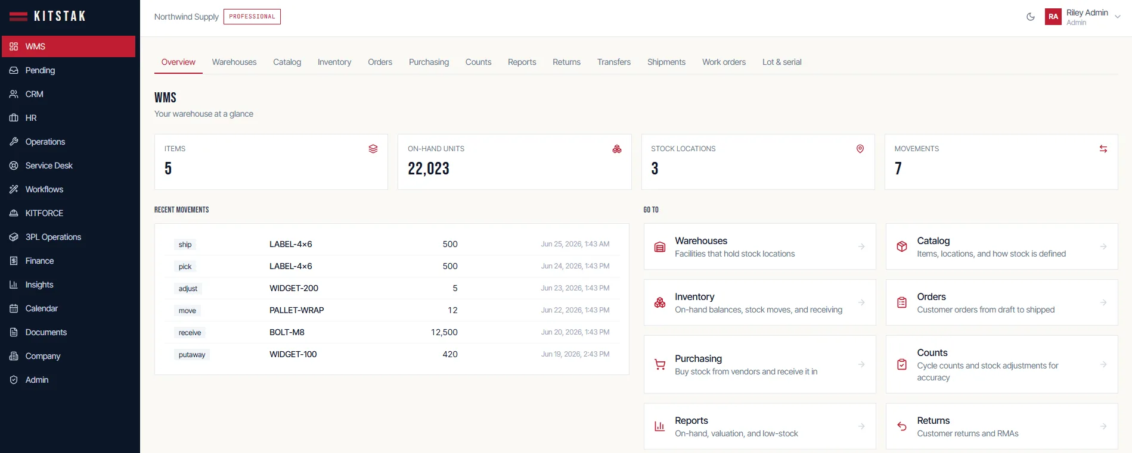This screenshot has width=1132, height=453.
Task: Click the HR sidebar icon
Action: coord(14,118)
